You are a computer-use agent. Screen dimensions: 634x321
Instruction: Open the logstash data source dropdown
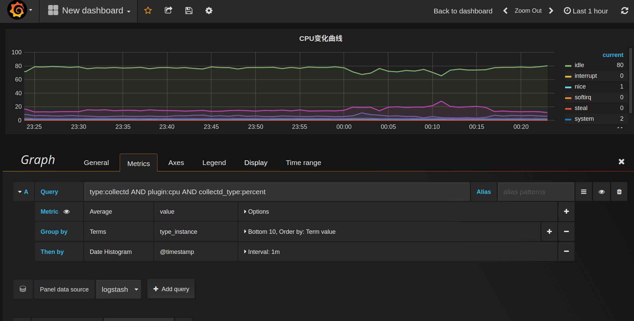(x=118, y=289)
